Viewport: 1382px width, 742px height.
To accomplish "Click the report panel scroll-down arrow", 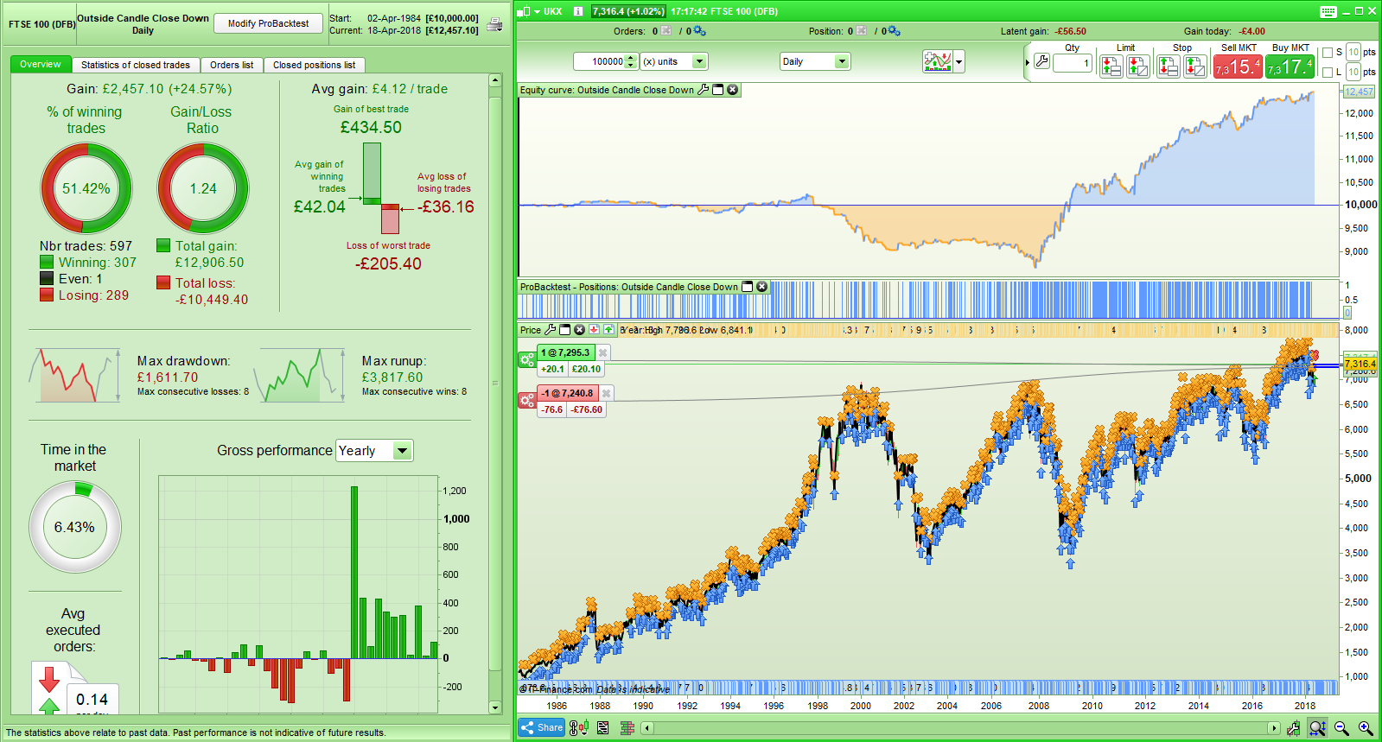I will pos(495,707).
